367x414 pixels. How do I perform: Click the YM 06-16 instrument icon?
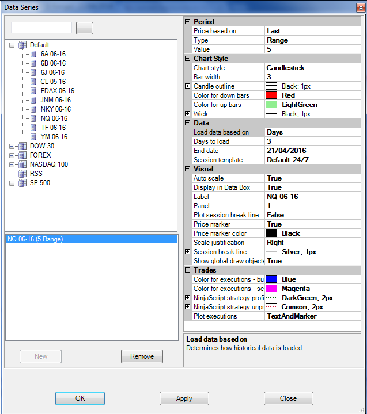(x=33, y=137)
